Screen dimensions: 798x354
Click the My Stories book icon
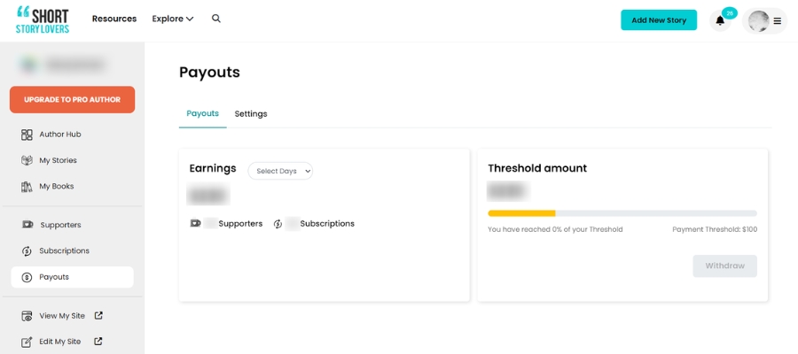tap(27, 160)
